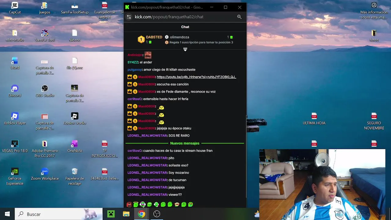Open the Windows Start menu
The height and width of the screenshot is (220, 391).
point(7,214)
